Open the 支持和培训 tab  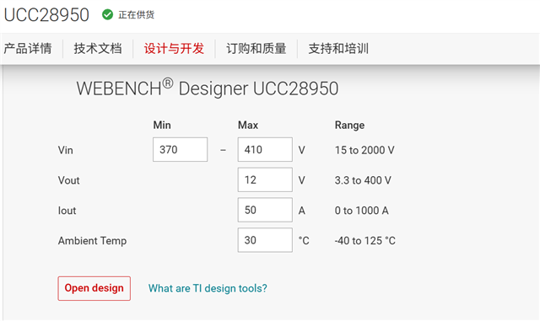coord(338,49)
